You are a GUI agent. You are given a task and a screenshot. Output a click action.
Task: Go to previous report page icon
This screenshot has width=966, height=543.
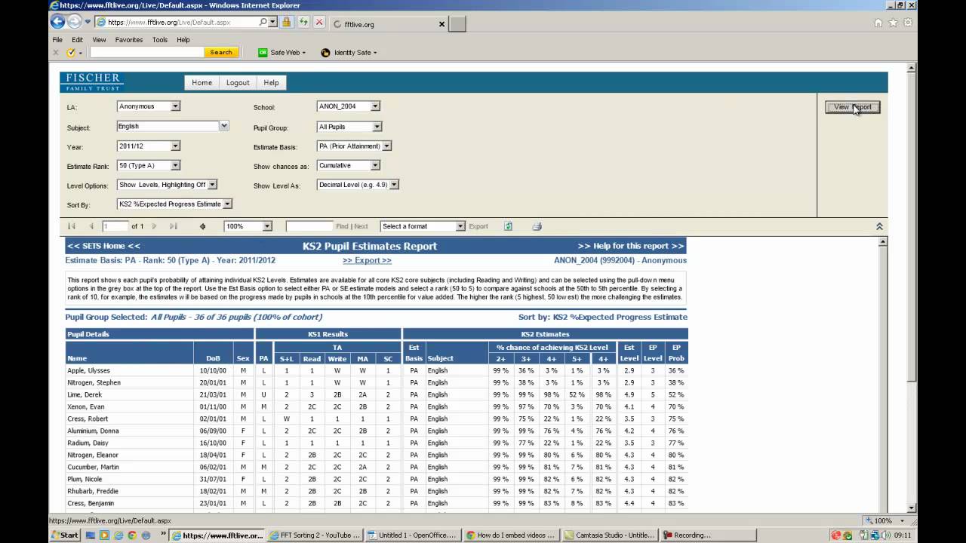pos(91,226)
